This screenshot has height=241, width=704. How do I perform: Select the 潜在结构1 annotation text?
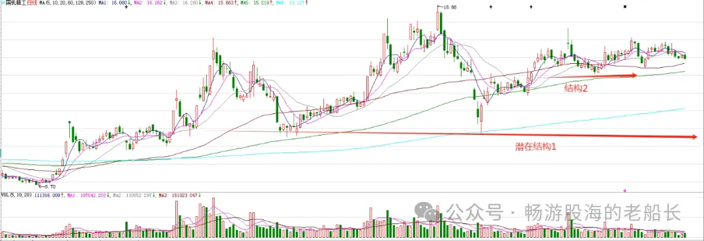535,147
